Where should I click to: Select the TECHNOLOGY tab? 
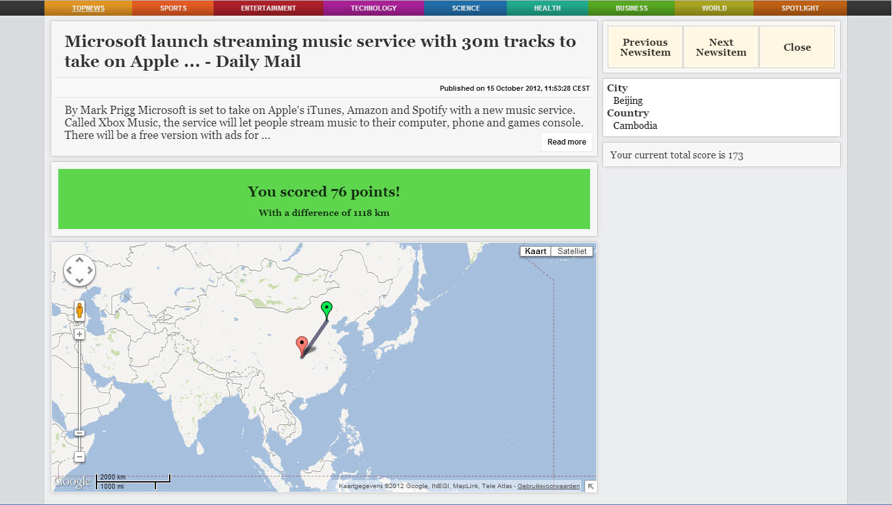tap(374, 8)
